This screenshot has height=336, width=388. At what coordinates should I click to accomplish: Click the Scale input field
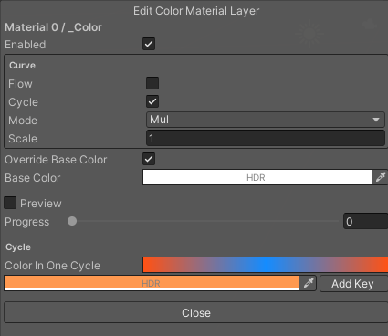point(266,138)
